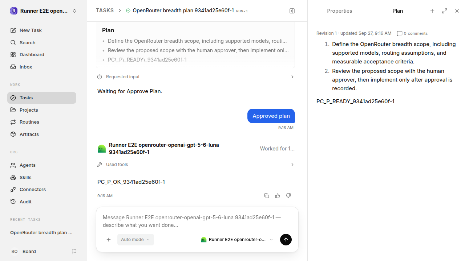Select the Tasks sidebar item

pyautogui.click(x=42, y=98)
